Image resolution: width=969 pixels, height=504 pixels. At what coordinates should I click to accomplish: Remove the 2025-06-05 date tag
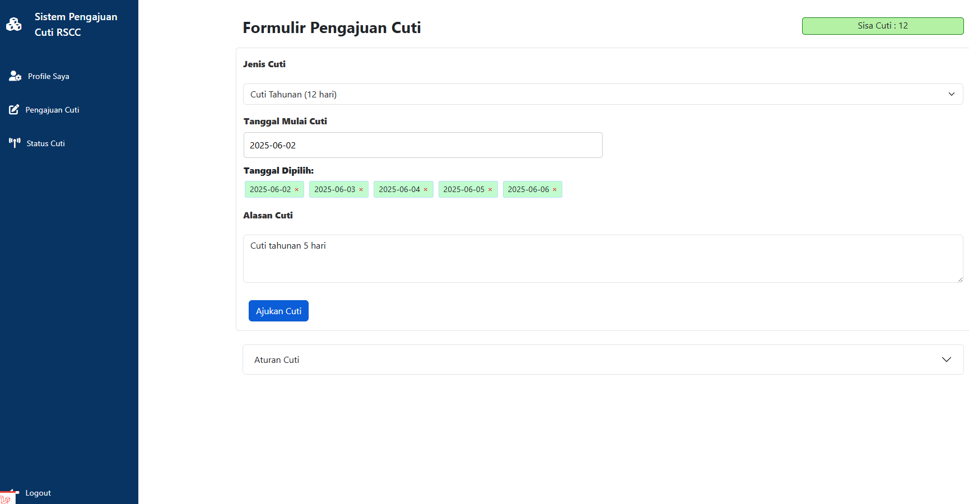click(490, 190)
